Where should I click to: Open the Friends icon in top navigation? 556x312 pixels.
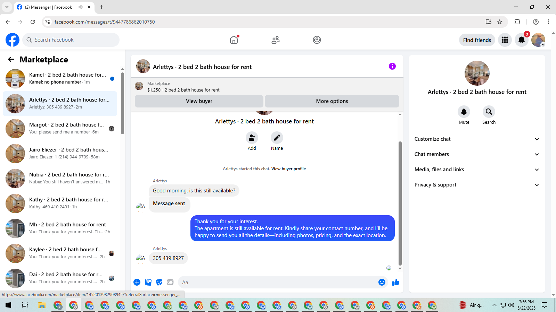(276, 40)
